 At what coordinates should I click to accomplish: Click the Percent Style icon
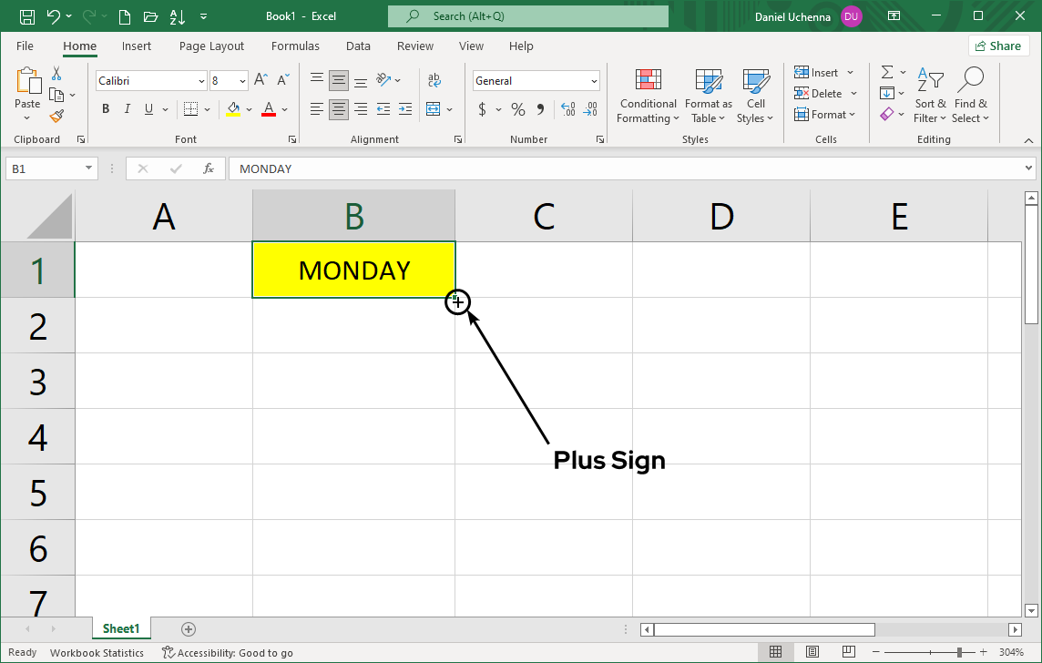[517, 109]
